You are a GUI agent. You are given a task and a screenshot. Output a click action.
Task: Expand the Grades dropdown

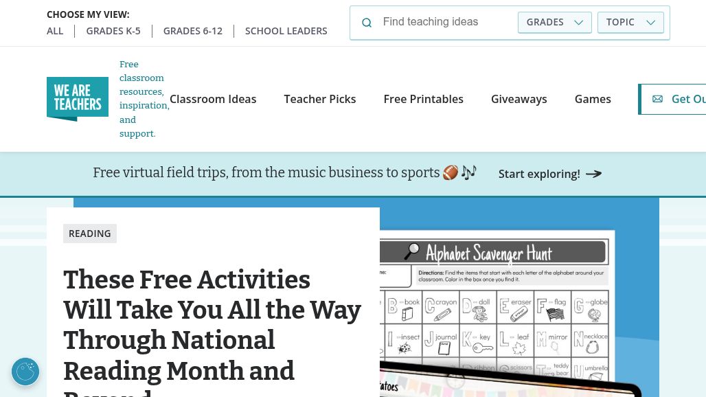click(x=554, y=22)
